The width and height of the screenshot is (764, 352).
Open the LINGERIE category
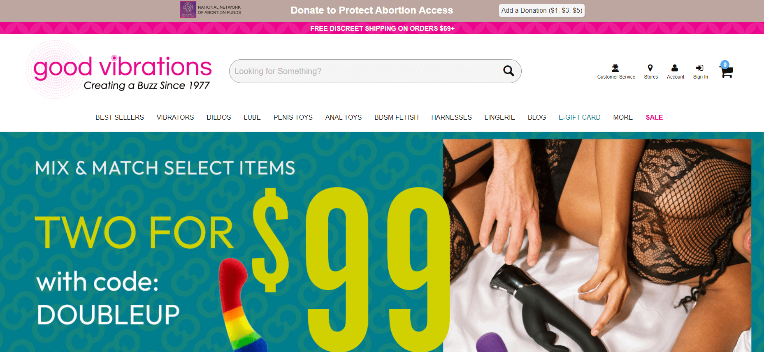pos(499,117)
